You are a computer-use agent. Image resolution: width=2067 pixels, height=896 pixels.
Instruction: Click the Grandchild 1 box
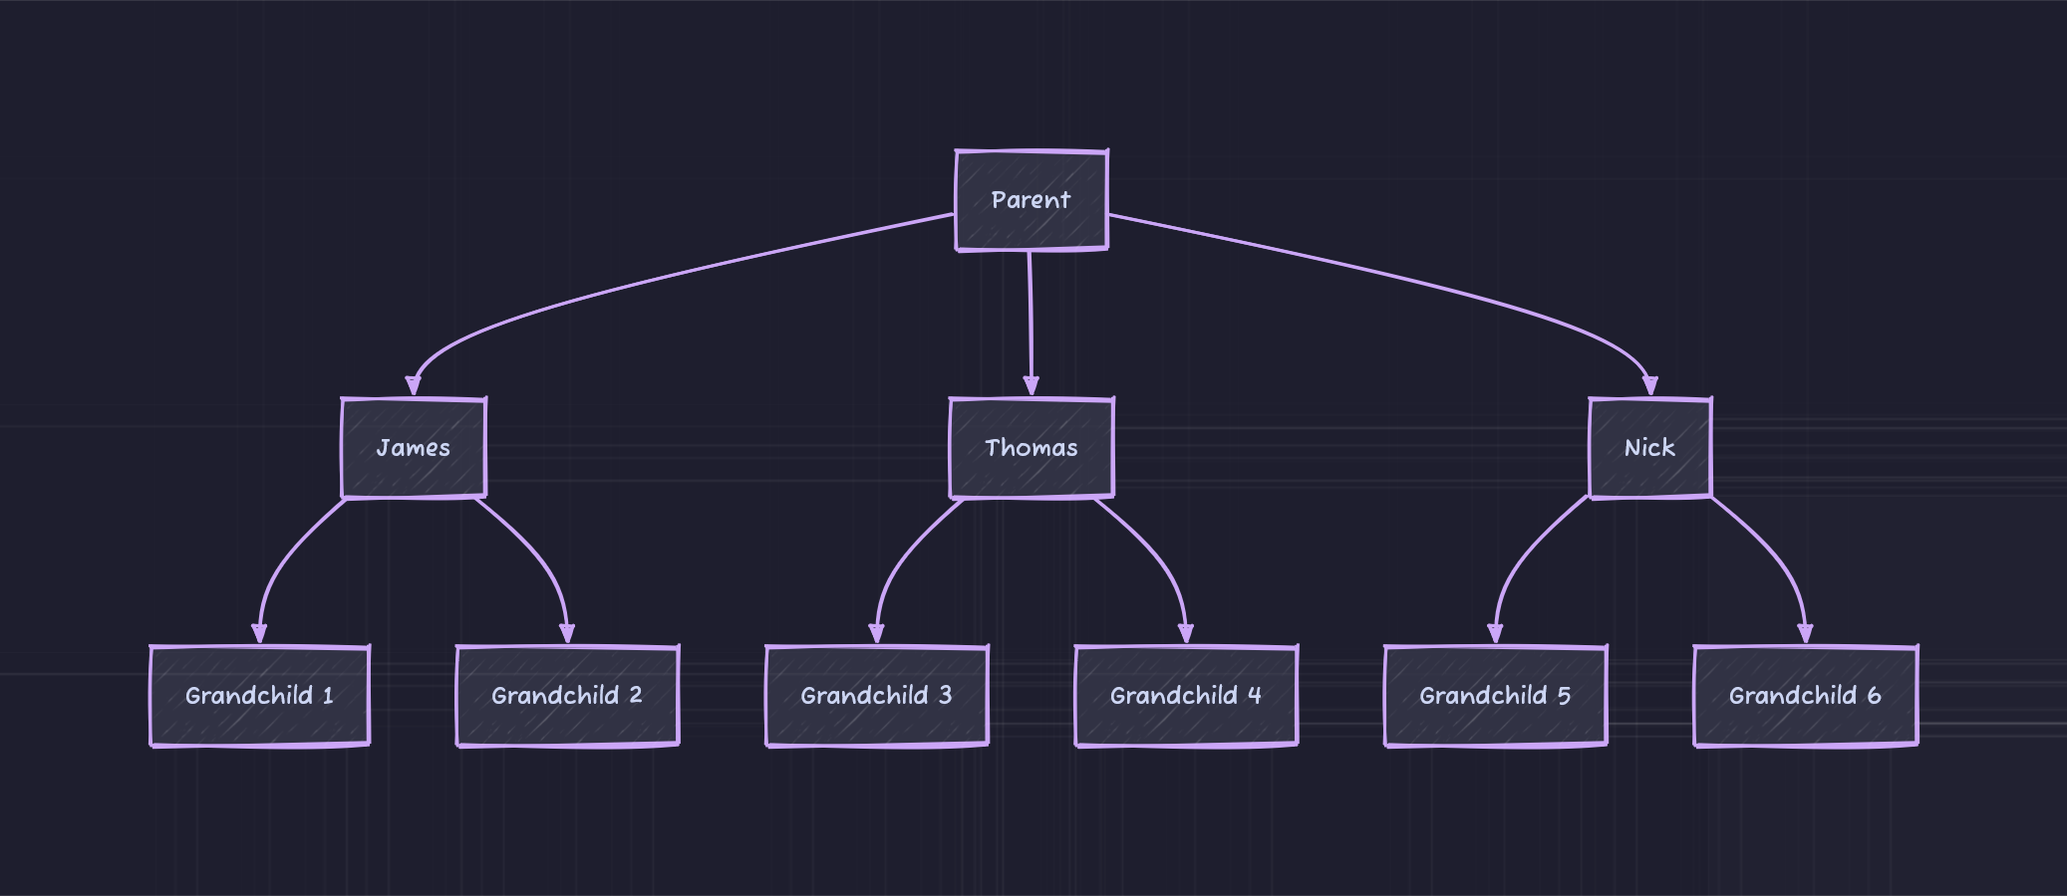click(x=259, y=696)
